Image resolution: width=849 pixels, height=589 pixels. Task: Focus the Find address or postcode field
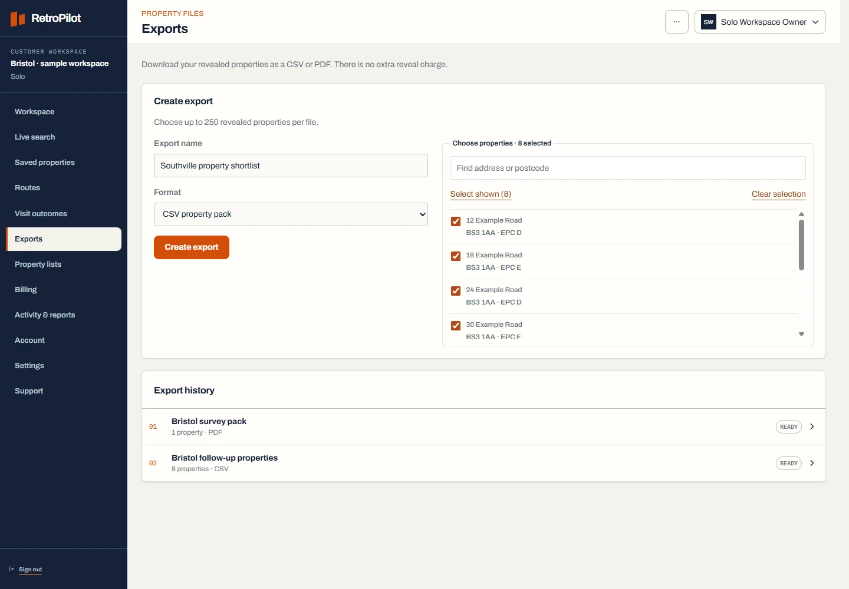tap(627, 168)
